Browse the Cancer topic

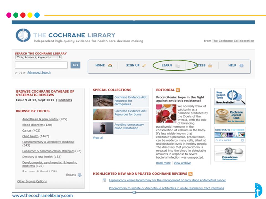click(x=27, y=131)
